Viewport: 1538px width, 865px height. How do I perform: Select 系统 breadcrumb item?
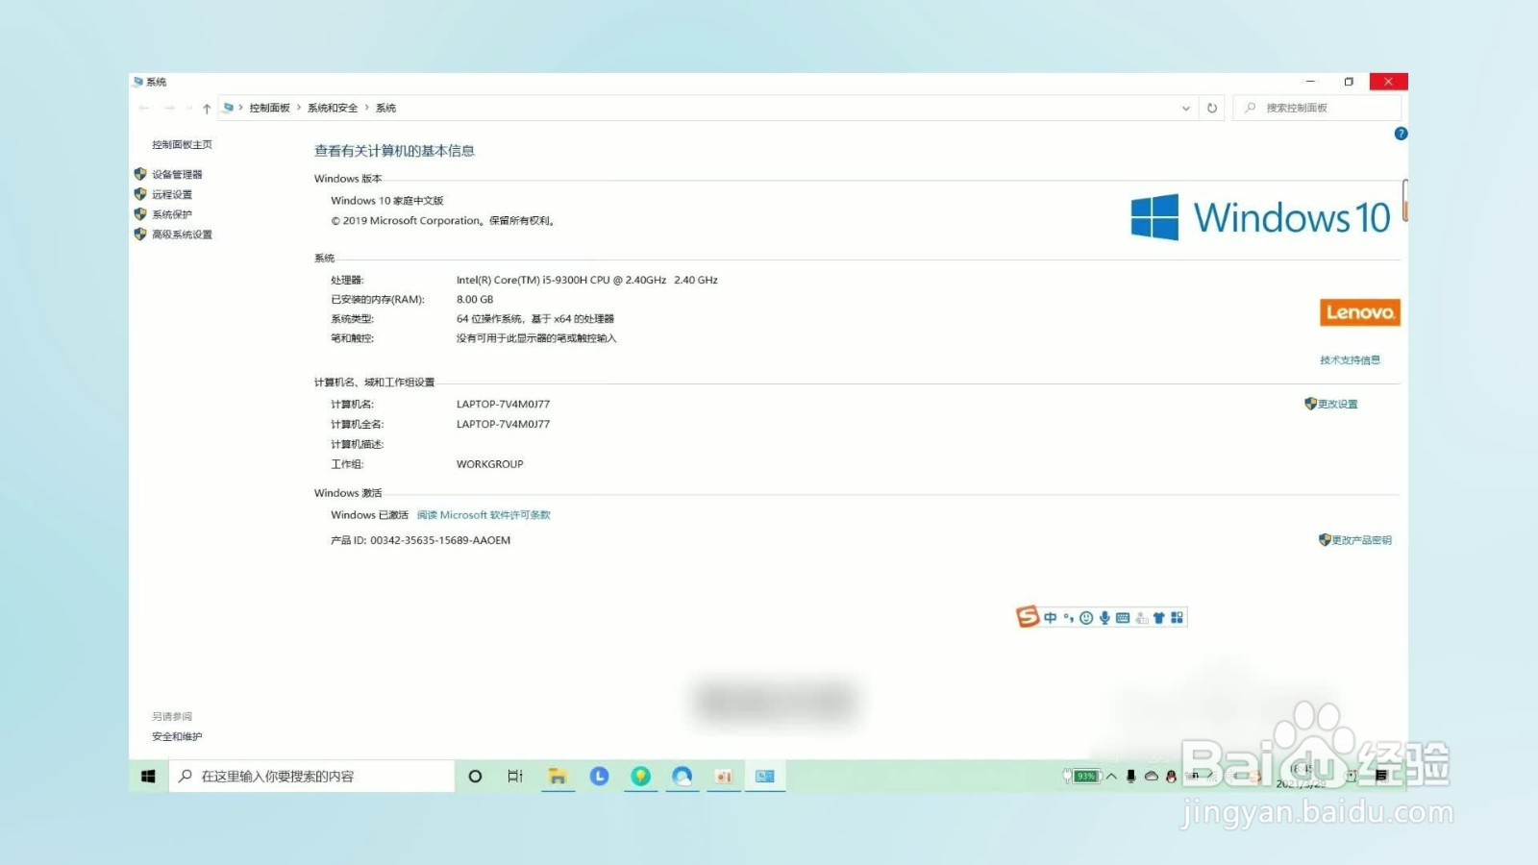385,109
